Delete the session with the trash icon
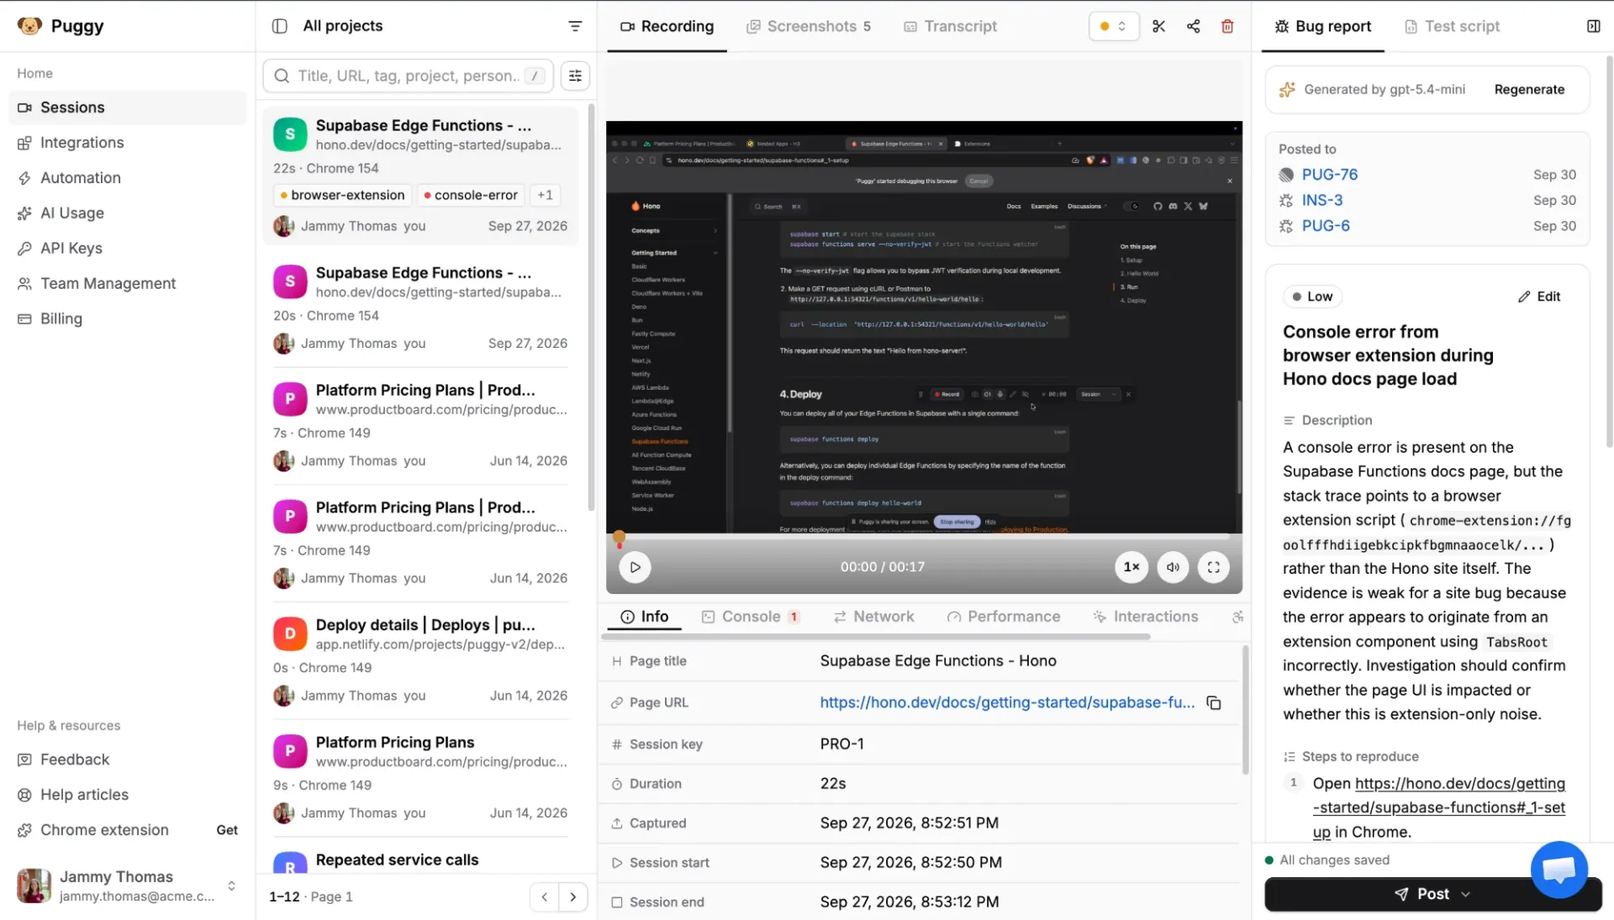Image resolution: width=1614 pixels, height=920 pixels. coord(1227,26)
